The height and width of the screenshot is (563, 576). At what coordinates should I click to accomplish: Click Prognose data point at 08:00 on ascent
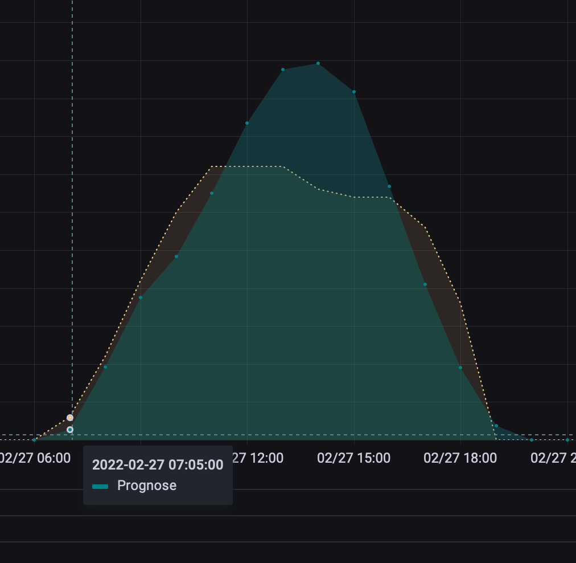coord(105,367)
